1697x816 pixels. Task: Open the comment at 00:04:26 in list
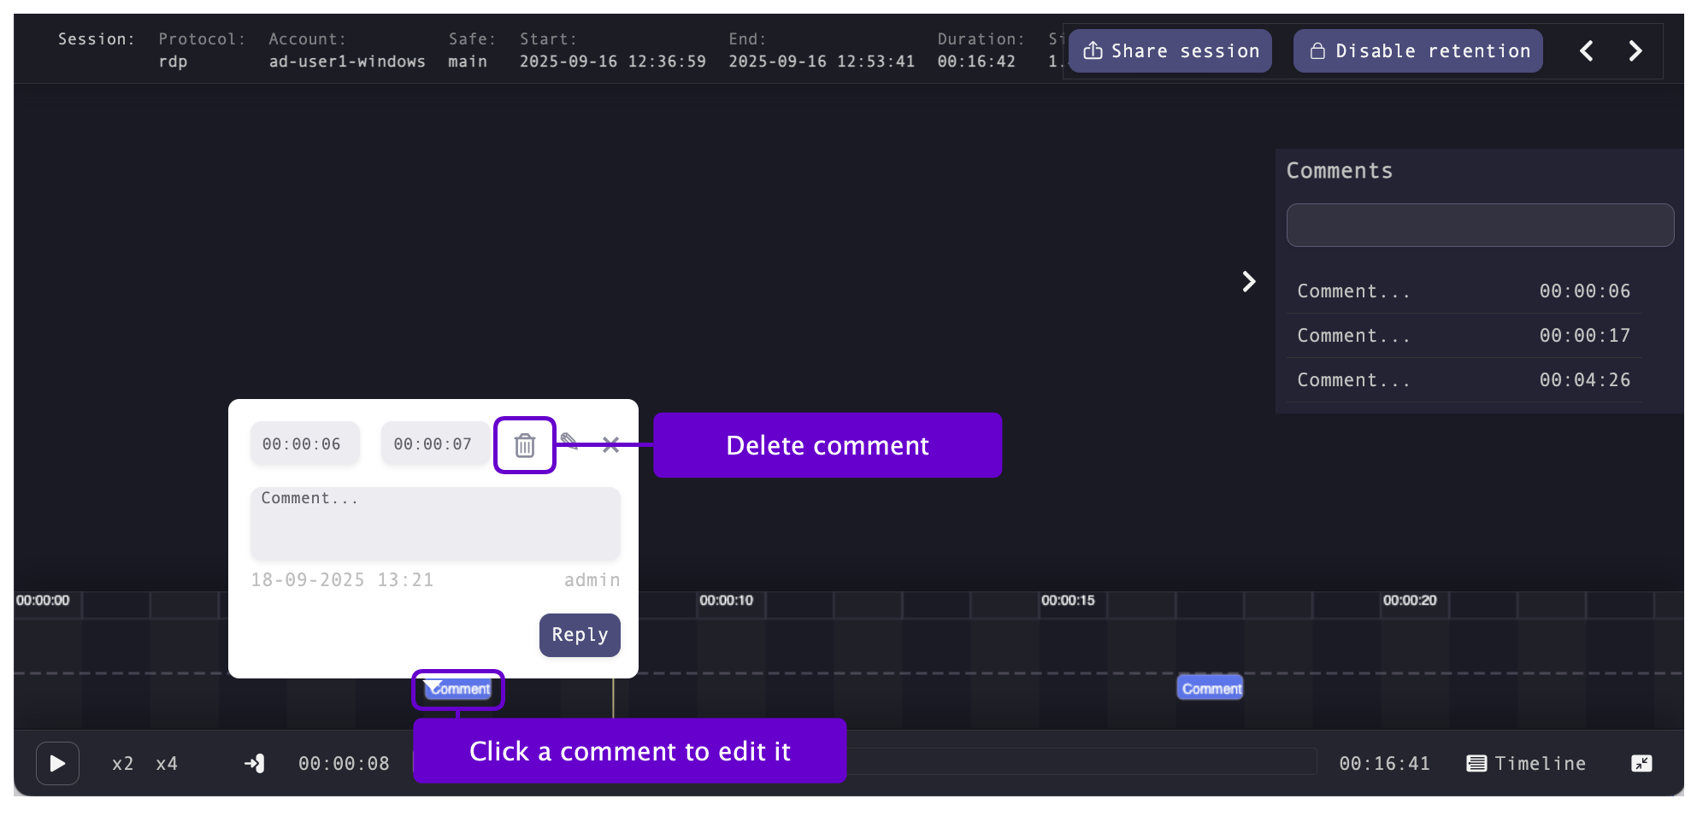point(1463,380)
